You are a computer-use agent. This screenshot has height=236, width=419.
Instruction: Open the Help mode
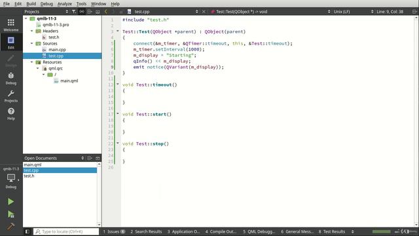tap(11, 113)
